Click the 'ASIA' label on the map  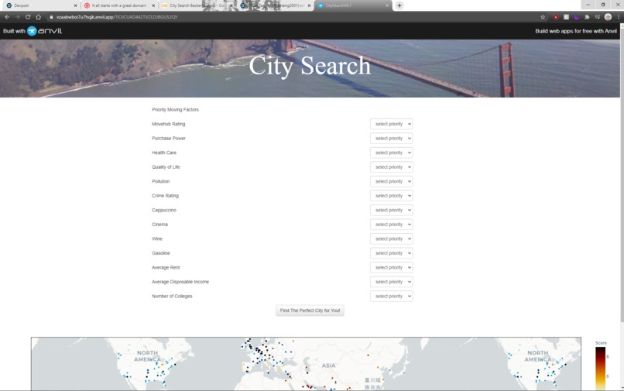click(x=328, y=365)
